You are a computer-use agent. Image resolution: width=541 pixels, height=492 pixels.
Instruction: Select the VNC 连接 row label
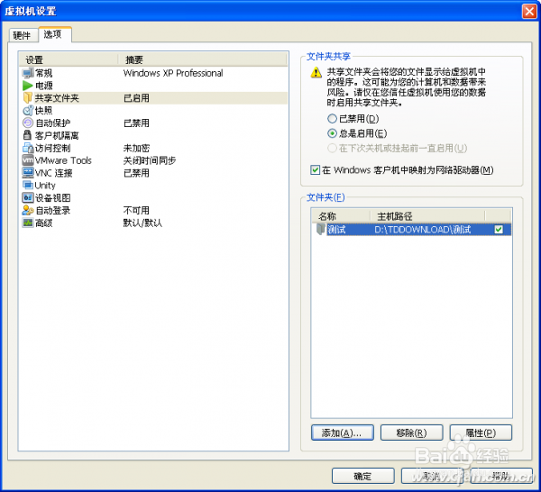coord(54,173)
